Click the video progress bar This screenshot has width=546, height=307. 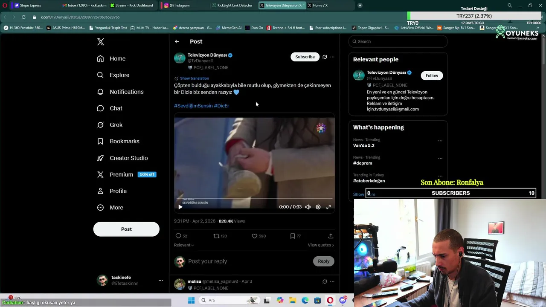(254, 199)
